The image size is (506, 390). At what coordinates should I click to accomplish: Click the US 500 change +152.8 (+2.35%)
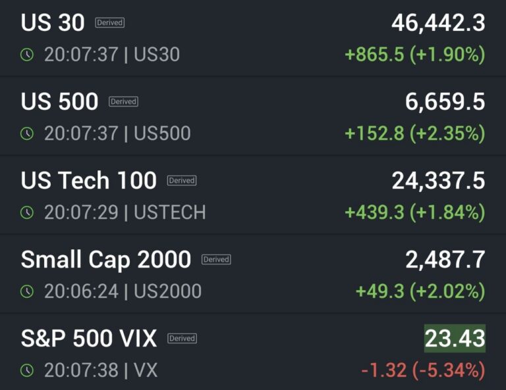(x=415, y=134)
